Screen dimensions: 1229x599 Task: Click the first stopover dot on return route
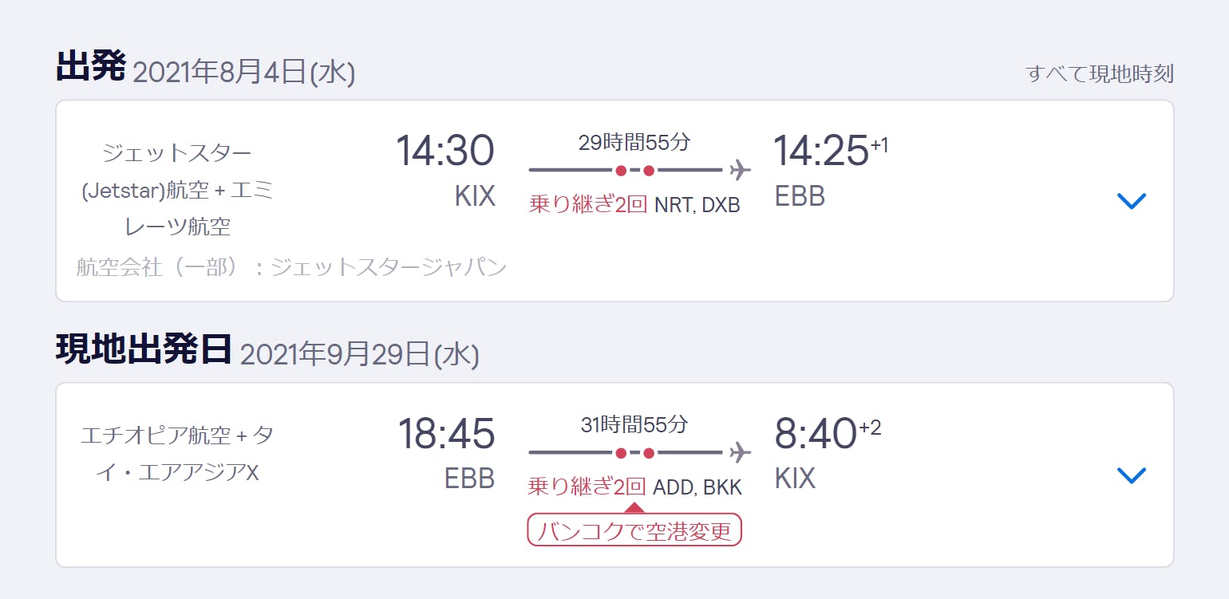[621, 453]
